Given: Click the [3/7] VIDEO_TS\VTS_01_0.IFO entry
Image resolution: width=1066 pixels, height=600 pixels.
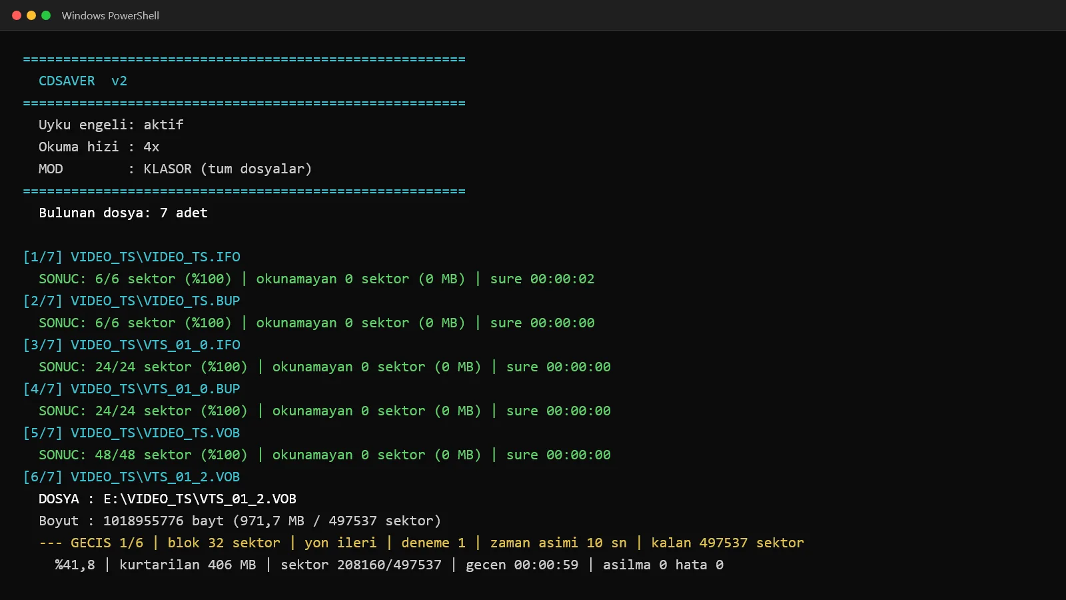Looking at the screenshot, I should pos(132,345).
